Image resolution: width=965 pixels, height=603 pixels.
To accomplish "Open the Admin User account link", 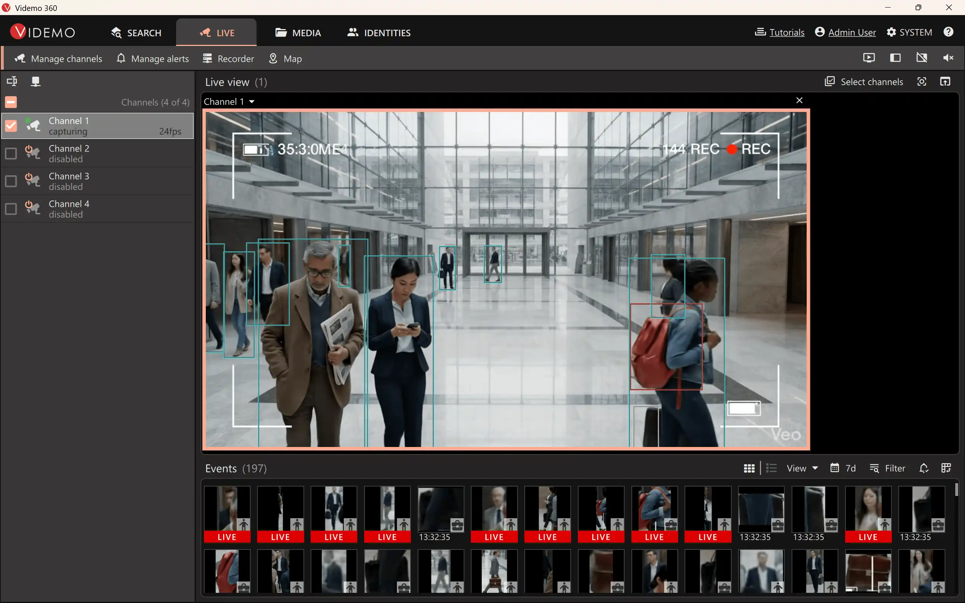I will [846, 32].
